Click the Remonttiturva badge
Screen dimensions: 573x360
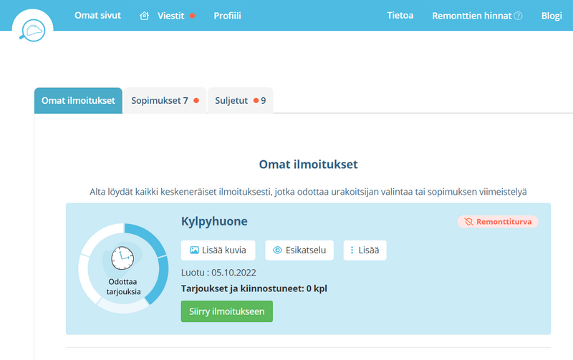pos(498,222)
